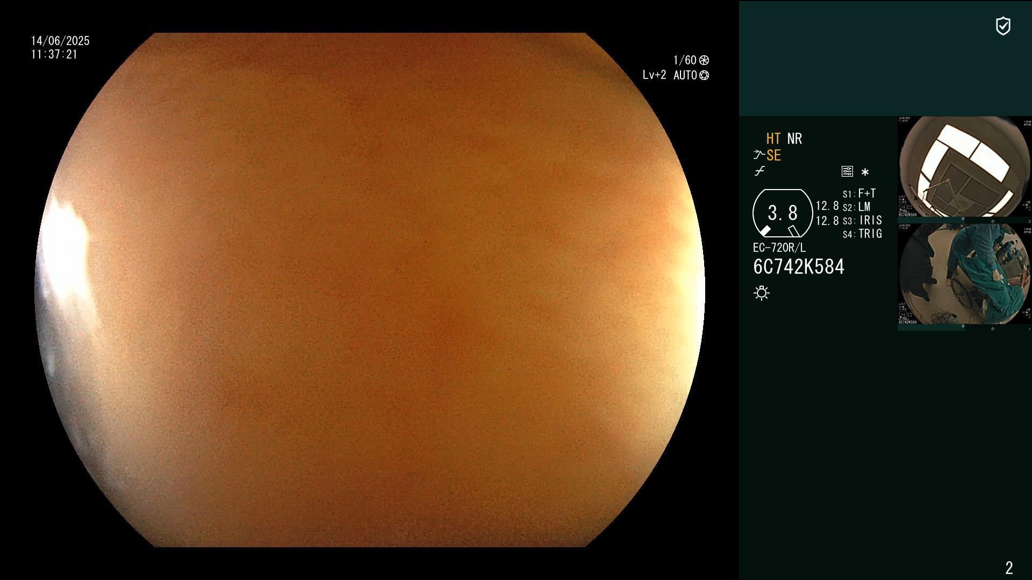Click the S3: IRIS switch assignment
The width and height of the screenshot is (1032, 580).
[862, 220]
